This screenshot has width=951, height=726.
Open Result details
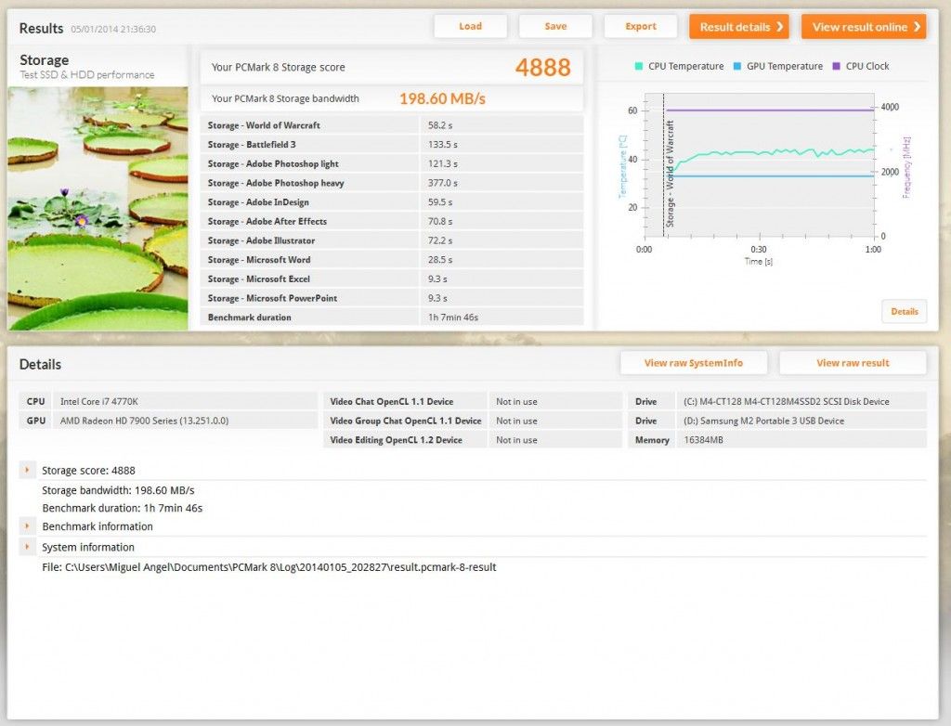pyautogui.click(x=738, y=27)
